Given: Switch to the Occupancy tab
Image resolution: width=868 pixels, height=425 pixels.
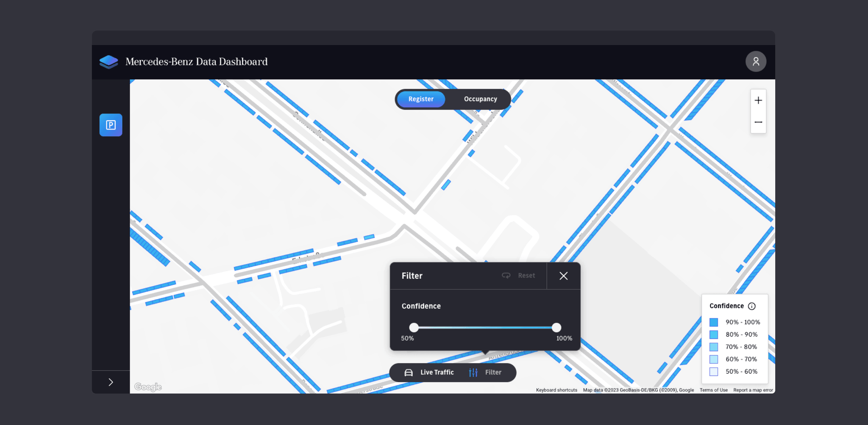Looking at the screenshot, I should tap(480, 99).
